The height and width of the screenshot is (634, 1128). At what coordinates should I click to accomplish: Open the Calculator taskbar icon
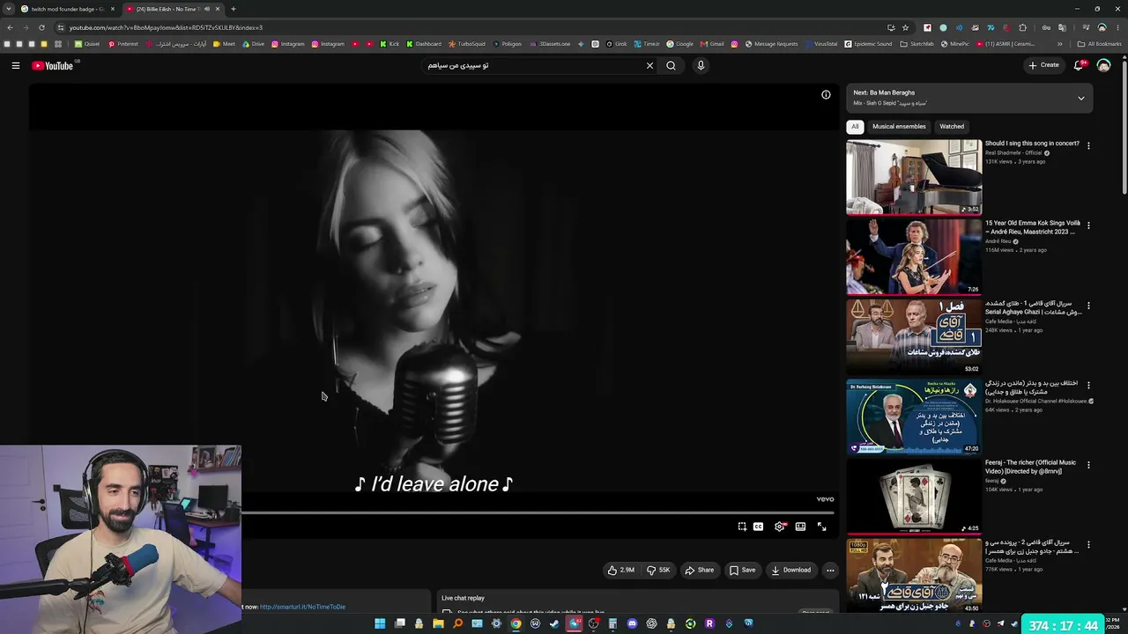[612, 624]
